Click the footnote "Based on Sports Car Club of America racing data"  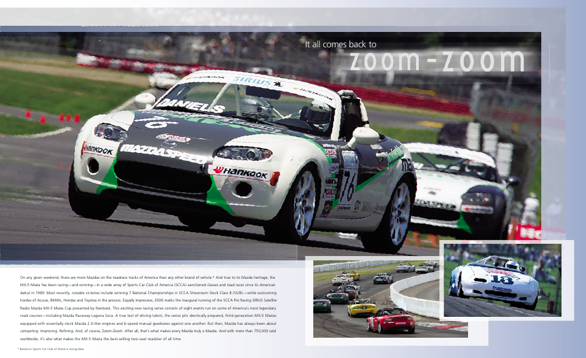coord(52,349)
